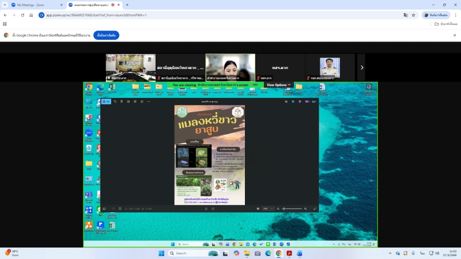Dismiss the default browser info bar

[x=455, y=35]
